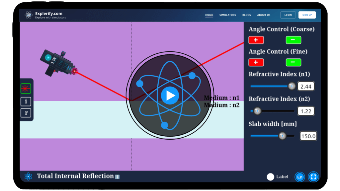
Task: Open fullscreen mode via the bottom-right icon
Action: (313, 177)
